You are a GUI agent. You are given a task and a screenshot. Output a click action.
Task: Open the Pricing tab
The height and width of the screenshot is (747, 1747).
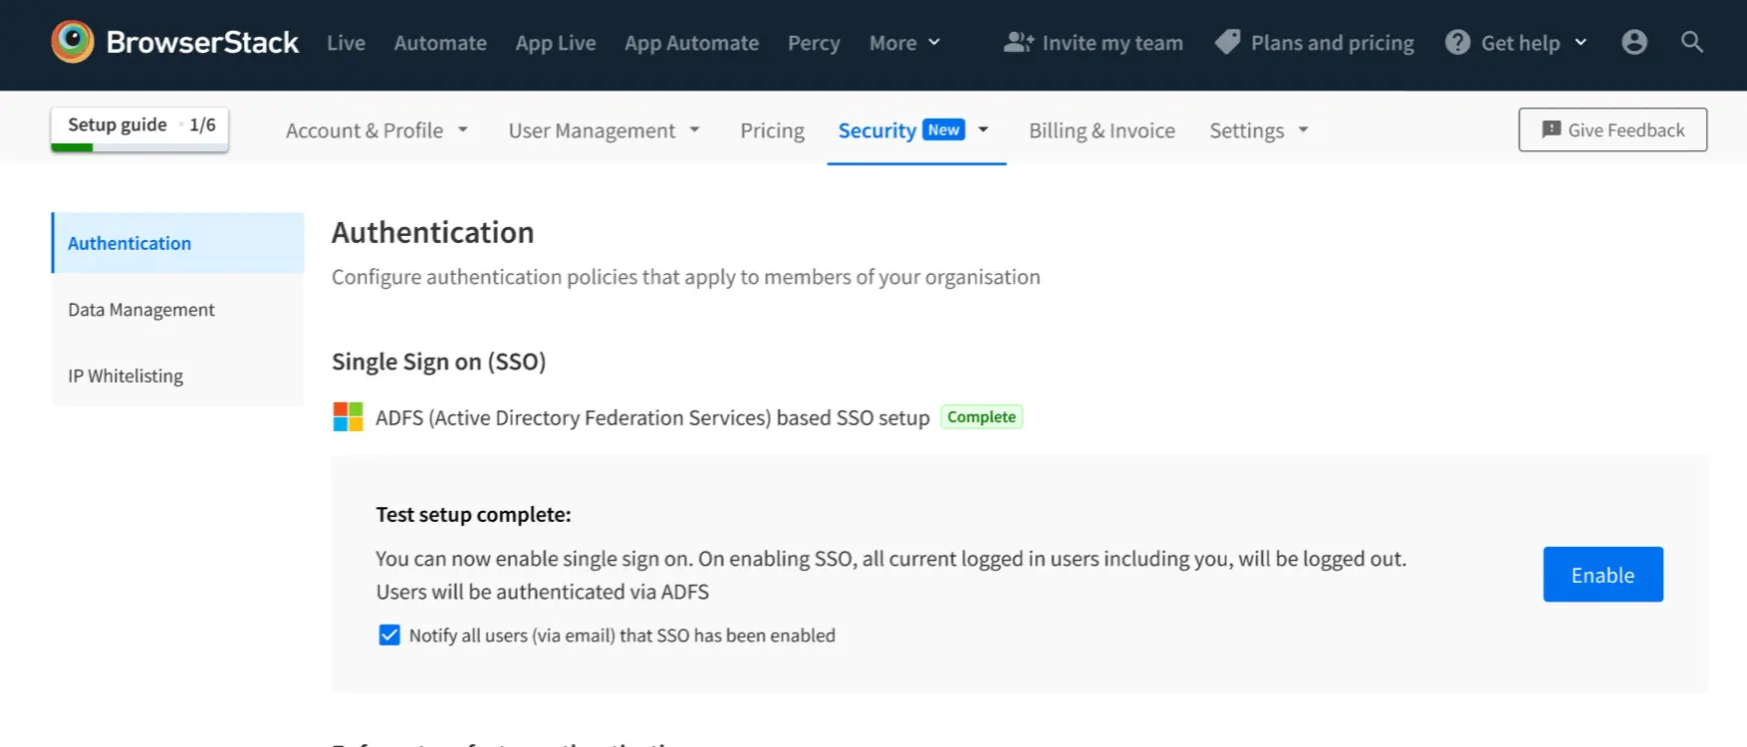click(772, 130)
